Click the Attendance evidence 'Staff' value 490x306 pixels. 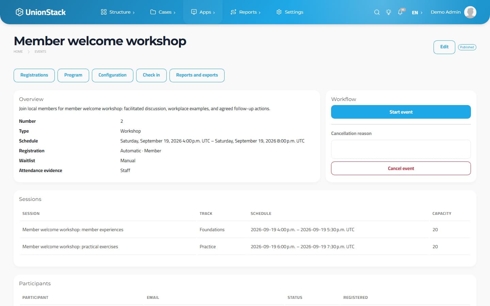125,170
